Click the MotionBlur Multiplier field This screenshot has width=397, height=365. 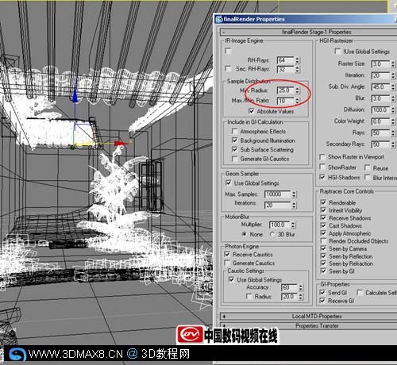[x=279, y=225]
